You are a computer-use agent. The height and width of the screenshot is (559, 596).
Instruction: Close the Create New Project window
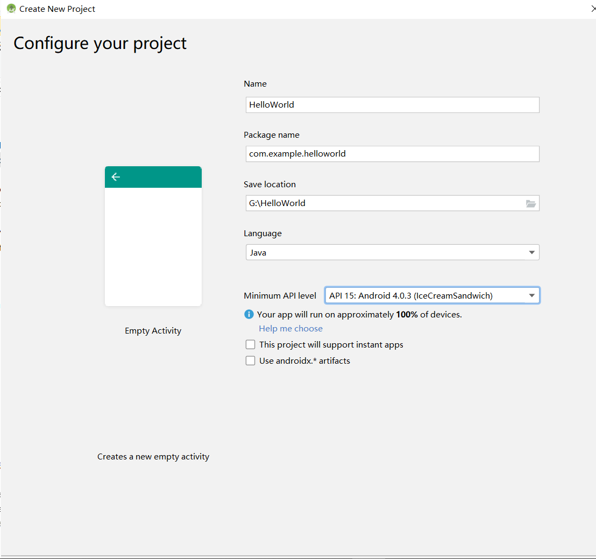coord(592,9)
